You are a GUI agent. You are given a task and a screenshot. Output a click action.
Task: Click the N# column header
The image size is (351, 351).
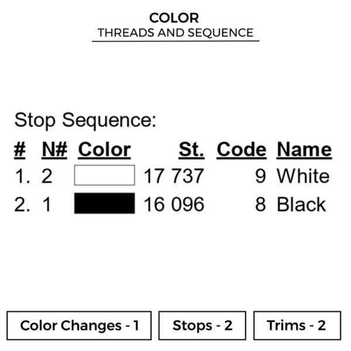pyautogui.click(x=54, y=150)
